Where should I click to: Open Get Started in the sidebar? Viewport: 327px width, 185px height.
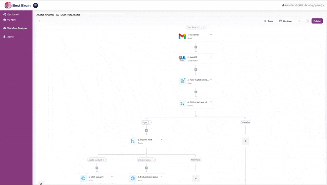tap(11, 15)
